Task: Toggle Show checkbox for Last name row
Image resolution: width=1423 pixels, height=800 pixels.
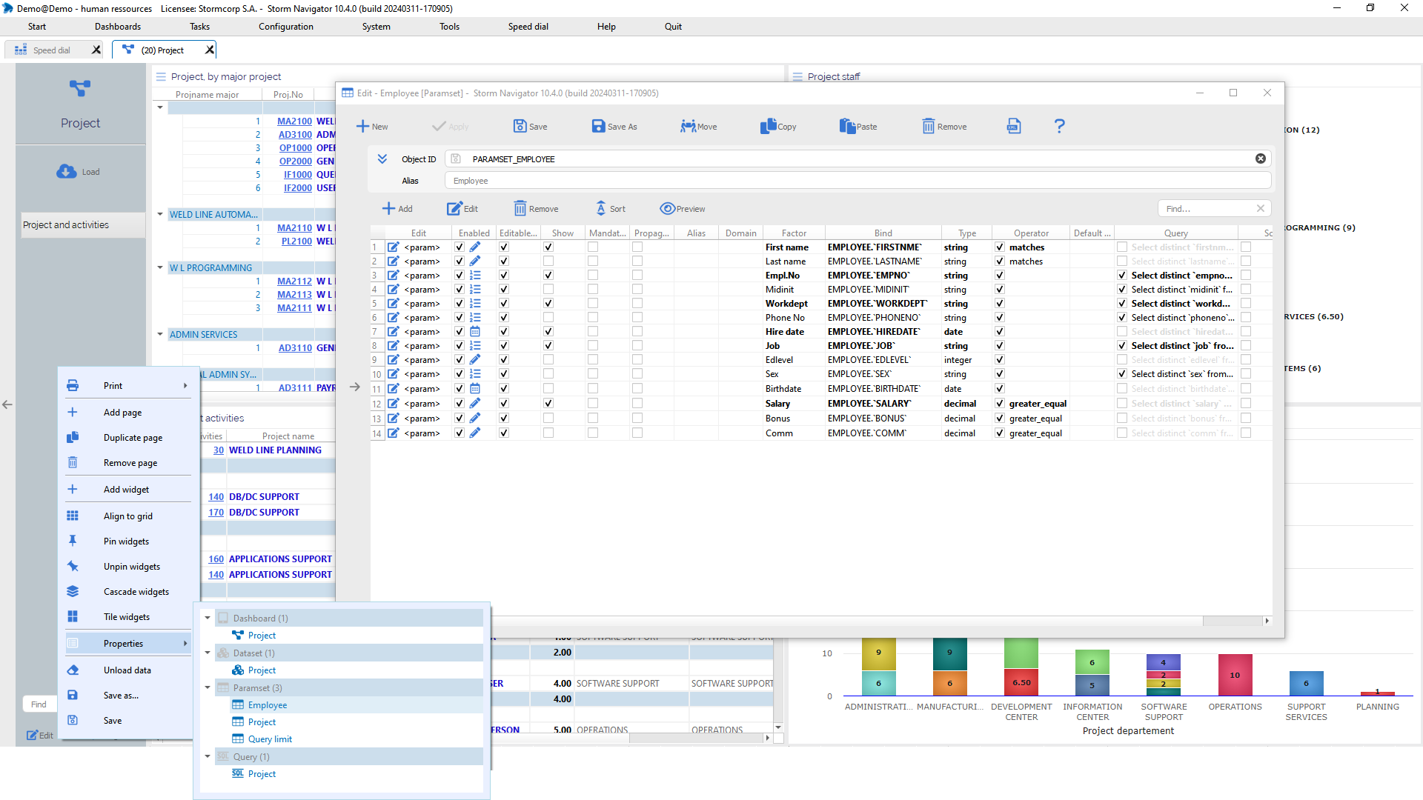Action: pos(548,261)
